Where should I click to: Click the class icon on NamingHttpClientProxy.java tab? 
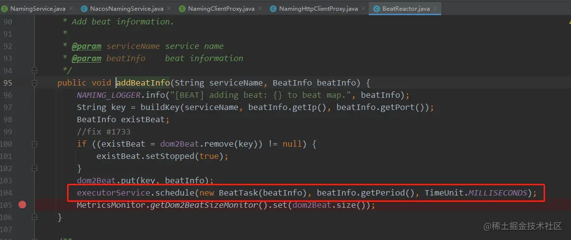[273, 8]
